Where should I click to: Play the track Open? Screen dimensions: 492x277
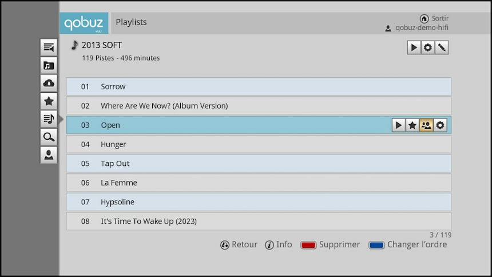click(x=399, y=125)
